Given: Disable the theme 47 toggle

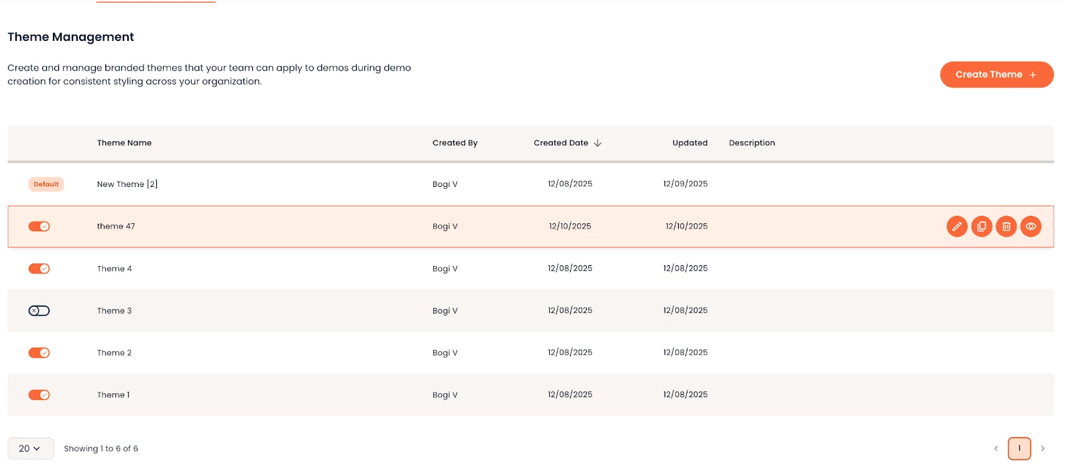Looking at the screenshot, I should (39, 226).
